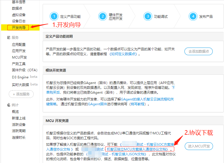
Task: Select the 硬件开发 应用开发 step
Action: click(x=116, y=17)
